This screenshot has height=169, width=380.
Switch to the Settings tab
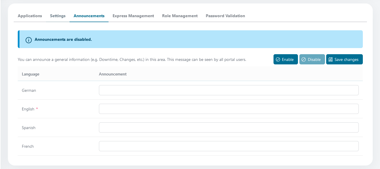point(58,16)
